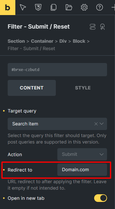
Task: Open the help question mark icon
Action: tap(99, 7)
